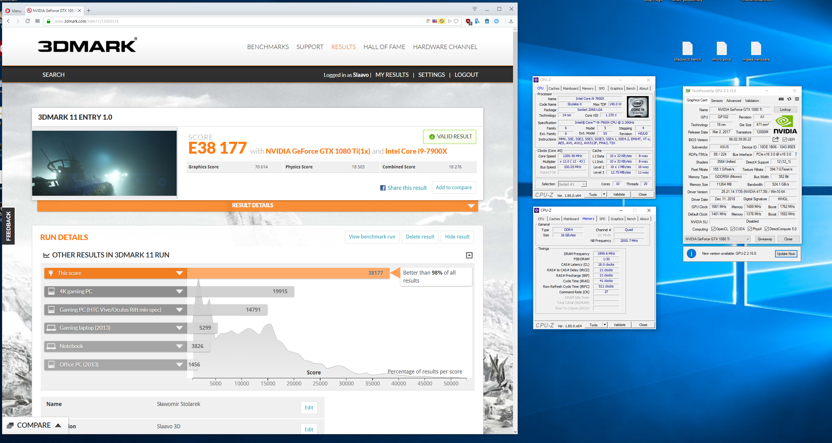The width and height of the screenshot is (832, 443).
Task: Click GPU-Z screenshot camera icon
Action: (781, 99)
